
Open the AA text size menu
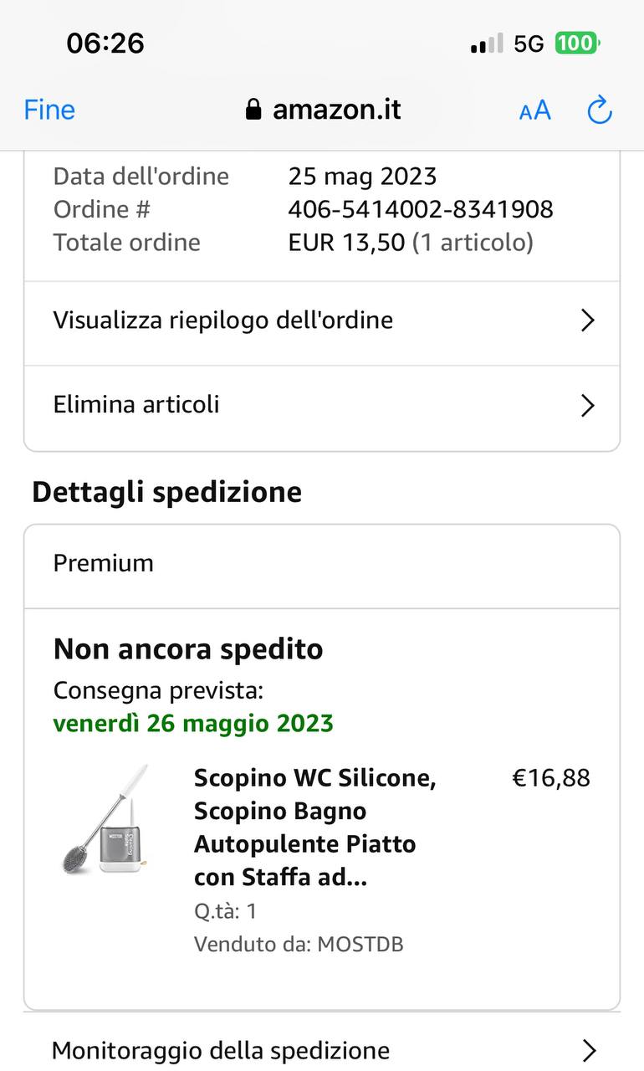click(535, 110)
